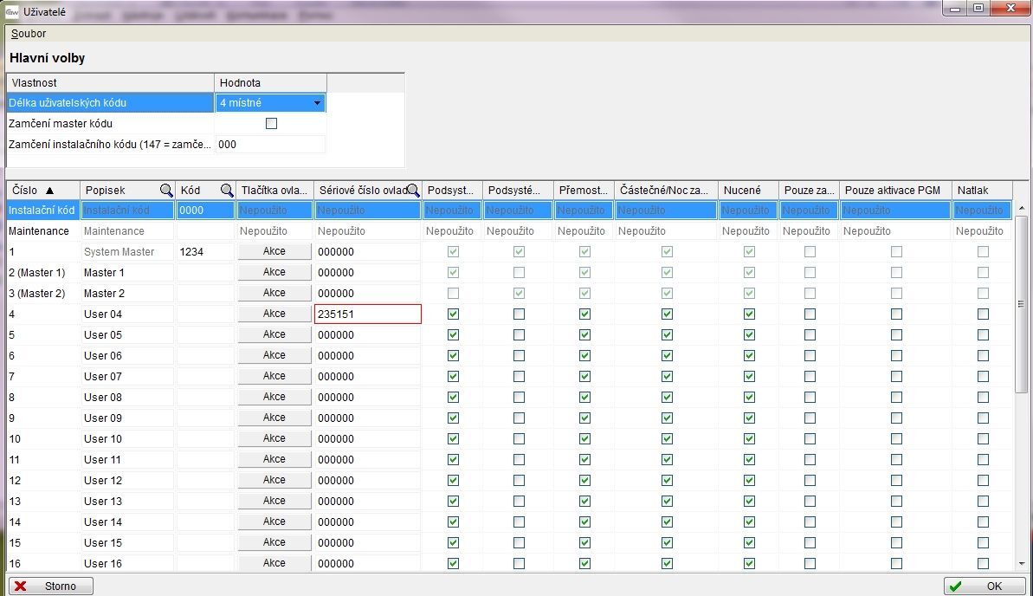1033x596 pixels.
Task: Open the Soubor menu
Action: (29, 34)
